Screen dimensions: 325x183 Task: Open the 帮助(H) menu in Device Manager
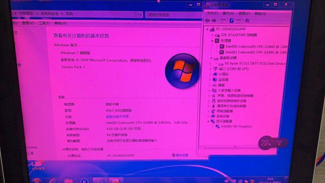(260, 14)
